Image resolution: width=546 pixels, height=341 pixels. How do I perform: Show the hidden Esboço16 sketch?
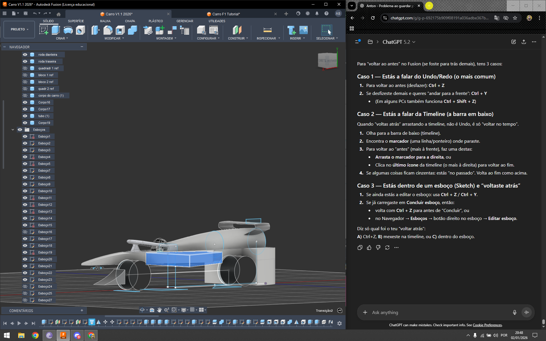[25, 232]
